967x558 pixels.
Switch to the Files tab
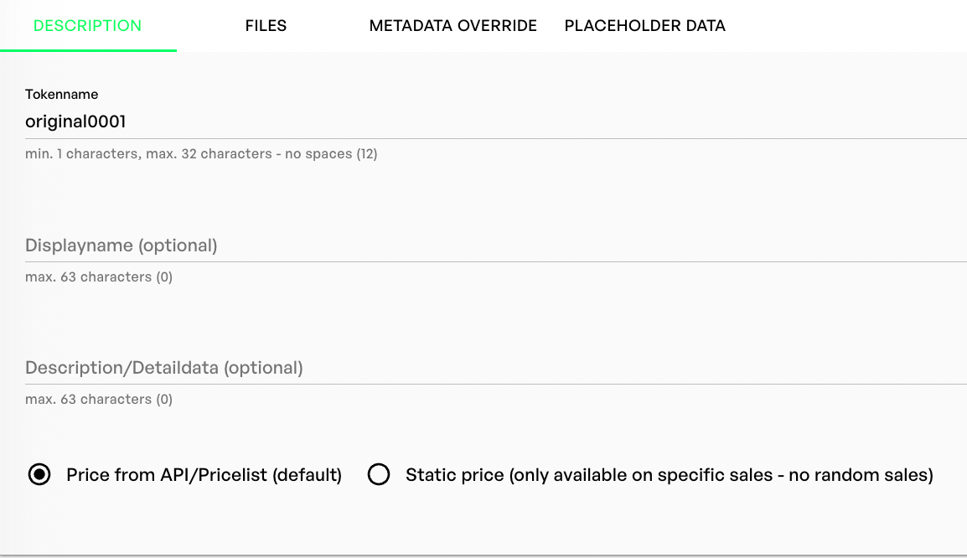tap(266, 26)
